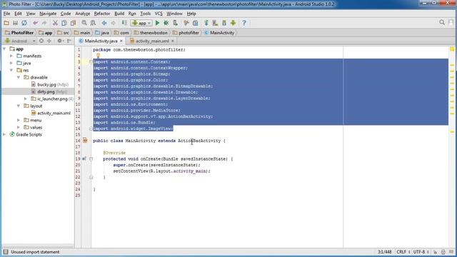Click the Copy toolbar icon
The height and width of the screenshot is (257, 457).
(64, 23)
